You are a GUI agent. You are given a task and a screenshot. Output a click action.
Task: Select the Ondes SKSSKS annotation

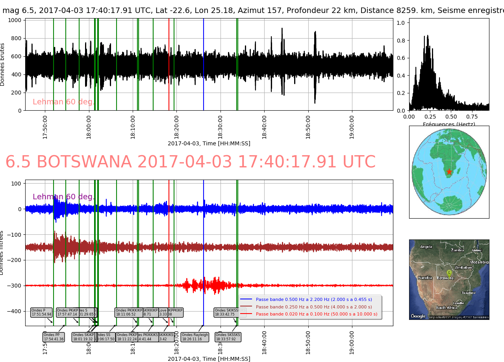point(228,337)
